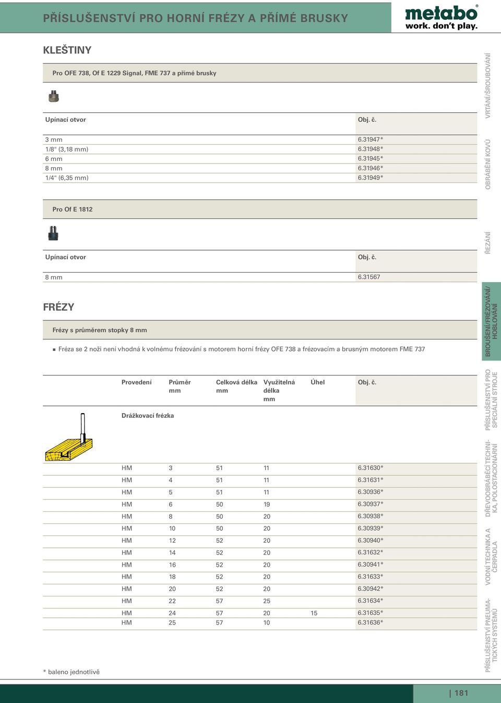The width and height of the screenshot is (501, 703).
Task: Click the page title PŘÍSLUŠENSTVÍ PRO HORNÍ FRÉZY A PŘÍMÉ BRUSKY
Action: [195, 18]
